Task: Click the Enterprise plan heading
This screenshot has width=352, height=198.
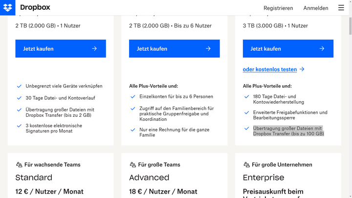Action: point(264,177)
